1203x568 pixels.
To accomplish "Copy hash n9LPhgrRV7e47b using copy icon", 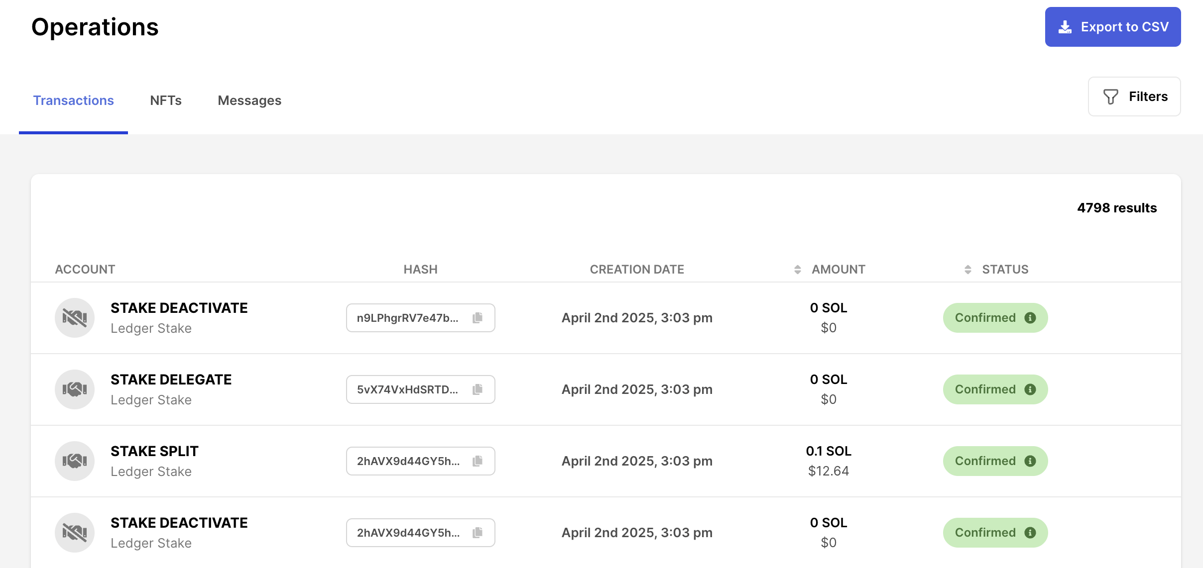I will [478, 318].
